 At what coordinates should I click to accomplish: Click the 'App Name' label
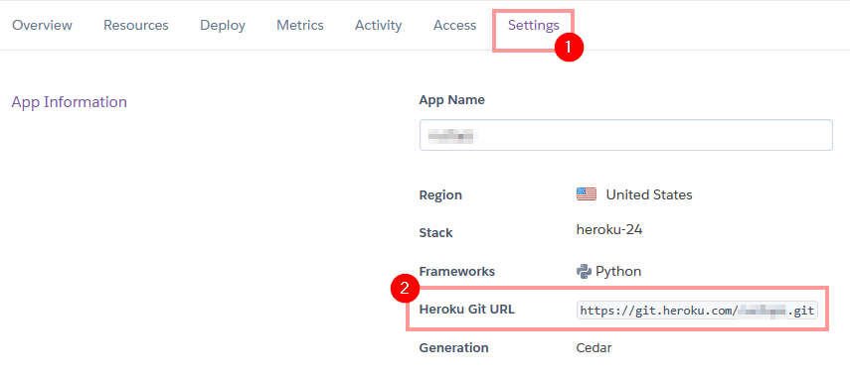[452, 100]
